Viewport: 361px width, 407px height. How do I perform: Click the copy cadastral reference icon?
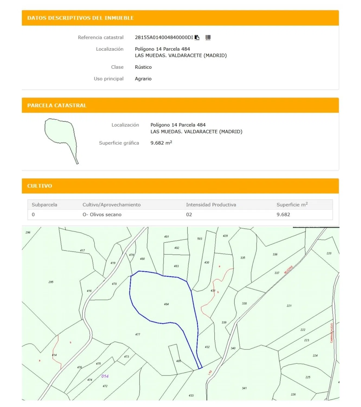point(197,37)
